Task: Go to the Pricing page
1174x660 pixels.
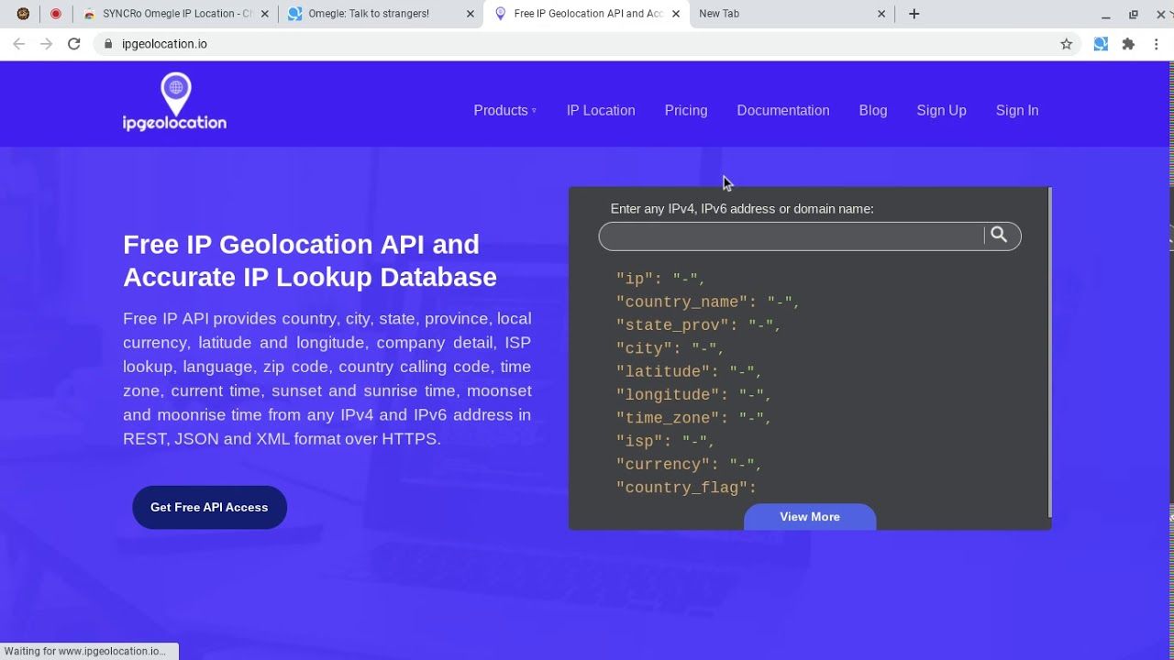Action: pyautogui.click(x=686, y=110)
